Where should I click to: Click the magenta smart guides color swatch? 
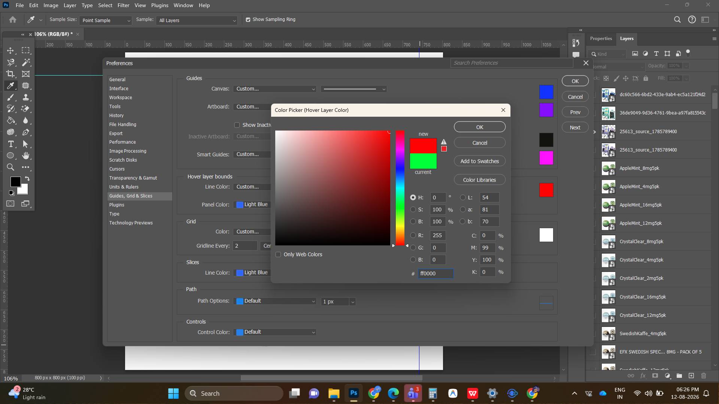point(546,158)
